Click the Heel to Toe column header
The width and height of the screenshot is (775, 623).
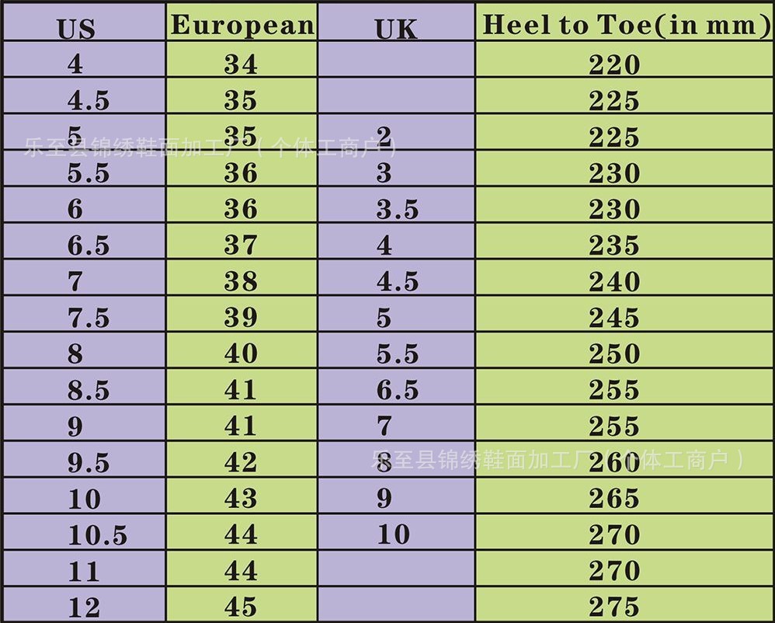tap(625, 26)
